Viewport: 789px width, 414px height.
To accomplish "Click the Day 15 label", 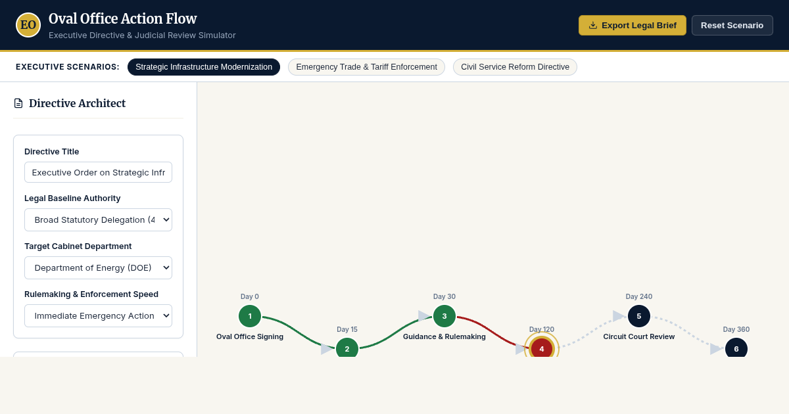I will click(347, 329).
